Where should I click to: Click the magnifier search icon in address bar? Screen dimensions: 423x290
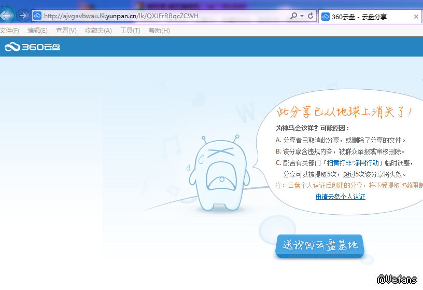[293, 16]
